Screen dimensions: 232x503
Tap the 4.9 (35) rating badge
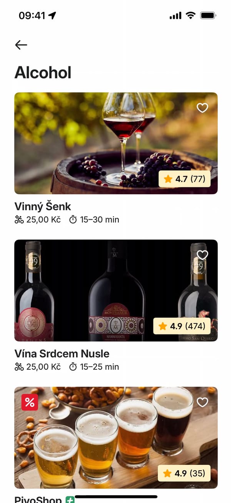tap(184, 473)
